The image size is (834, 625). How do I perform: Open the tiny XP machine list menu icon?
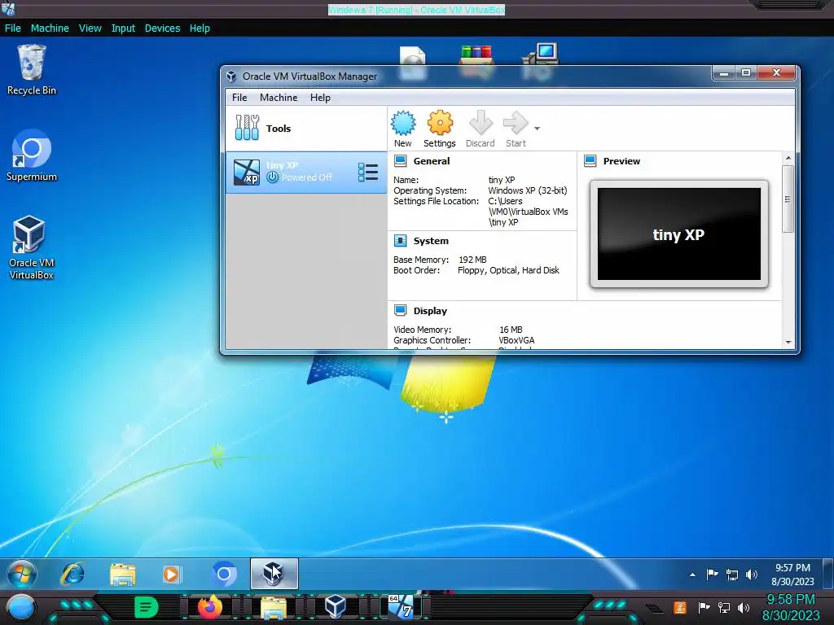point(368,173)
